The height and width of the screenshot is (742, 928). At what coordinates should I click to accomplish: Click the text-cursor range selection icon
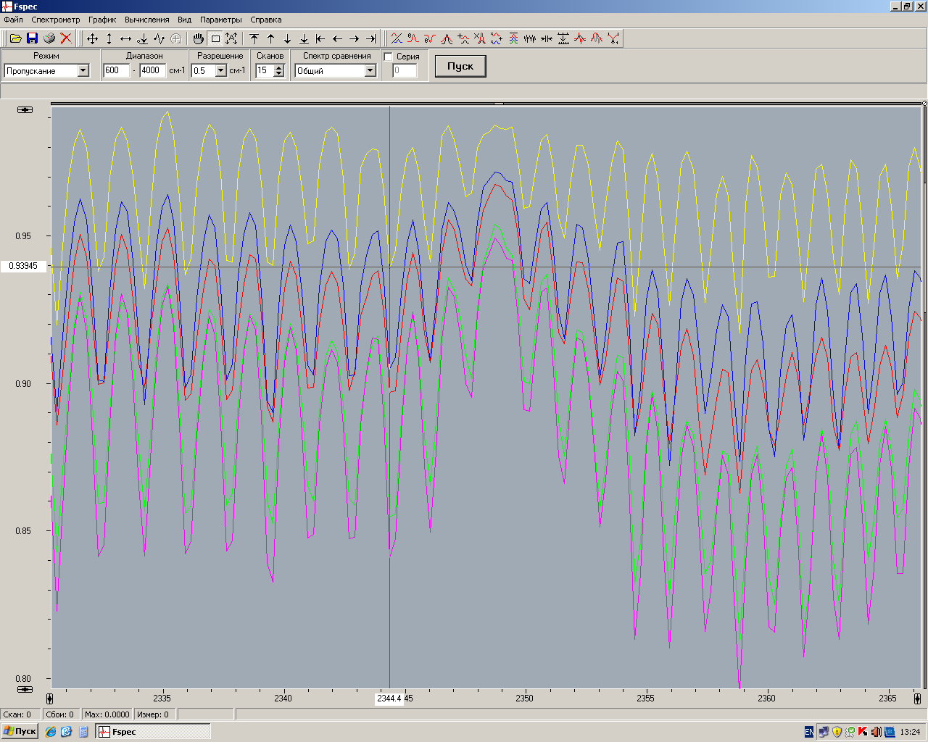point(231,38)
